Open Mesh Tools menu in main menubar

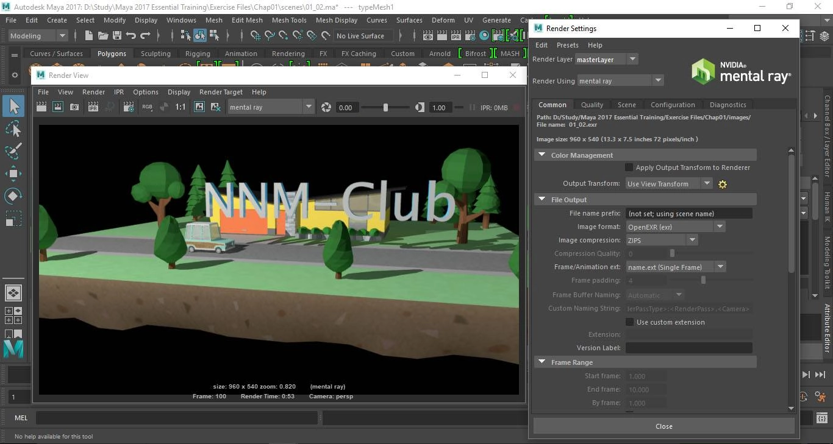tap(289, 20)
